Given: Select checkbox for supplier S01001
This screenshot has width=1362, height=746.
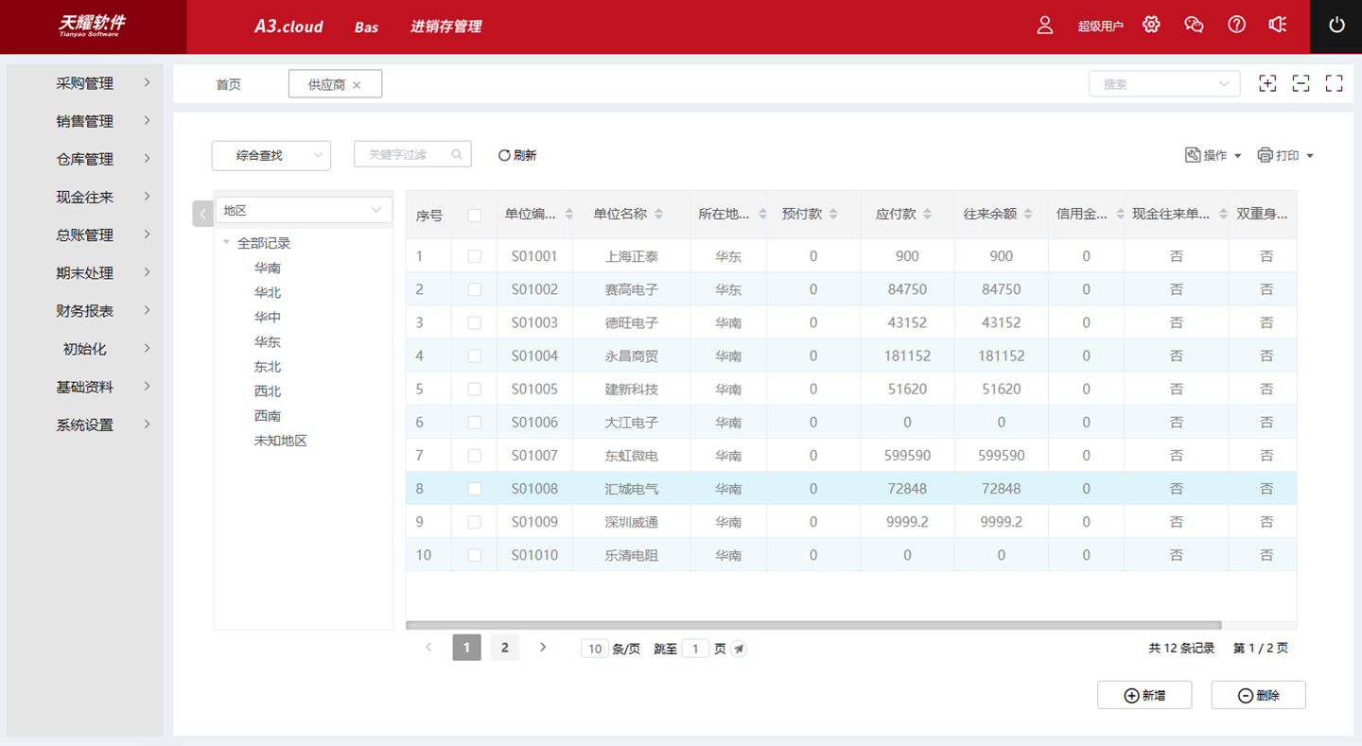Looking at the screenshot, I should point(474,256).
